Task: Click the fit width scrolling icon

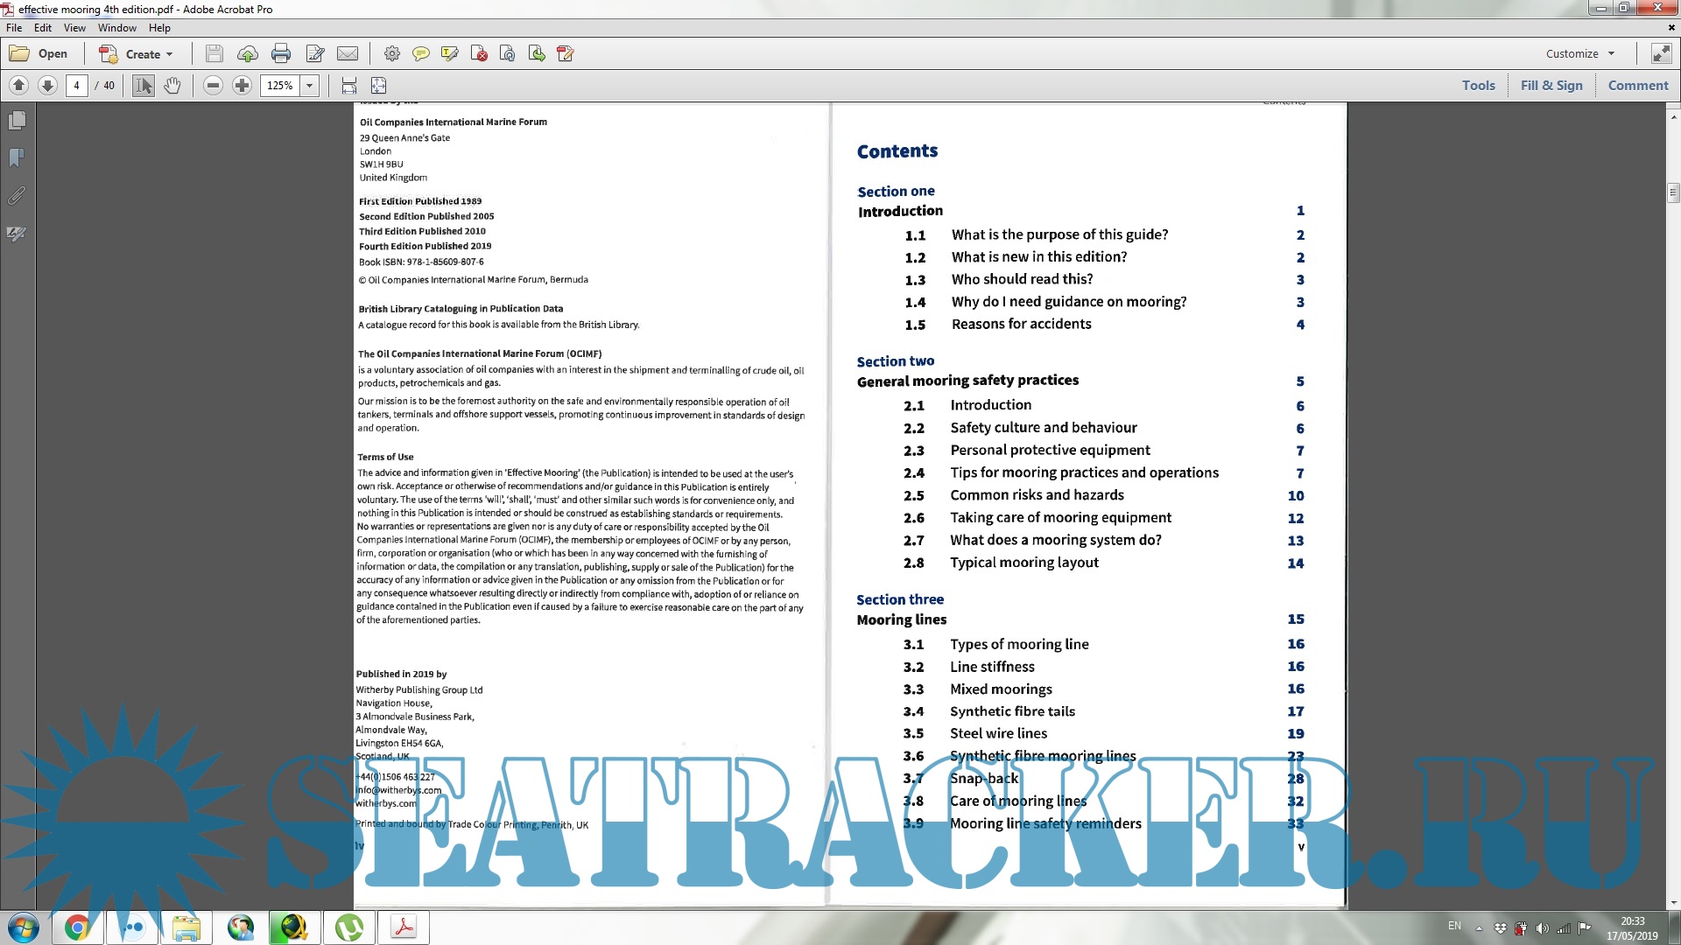Action: (349, 86)
